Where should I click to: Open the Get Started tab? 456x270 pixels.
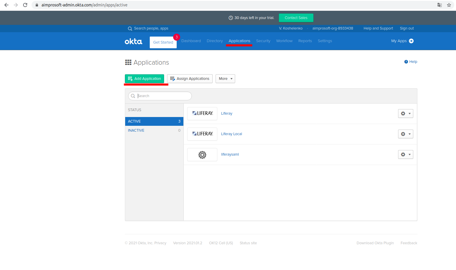163,42
